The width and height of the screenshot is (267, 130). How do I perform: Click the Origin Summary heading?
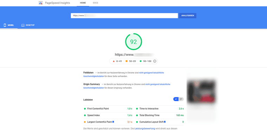click(x=91, y=84)
